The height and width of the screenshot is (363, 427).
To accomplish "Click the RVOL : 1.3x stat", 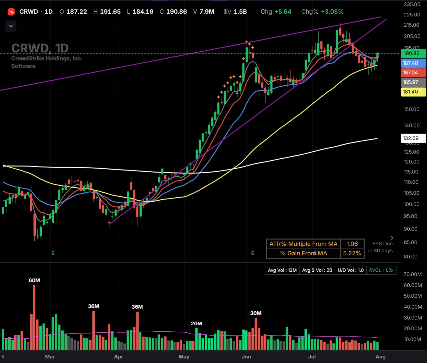I will tap(381, 270).
